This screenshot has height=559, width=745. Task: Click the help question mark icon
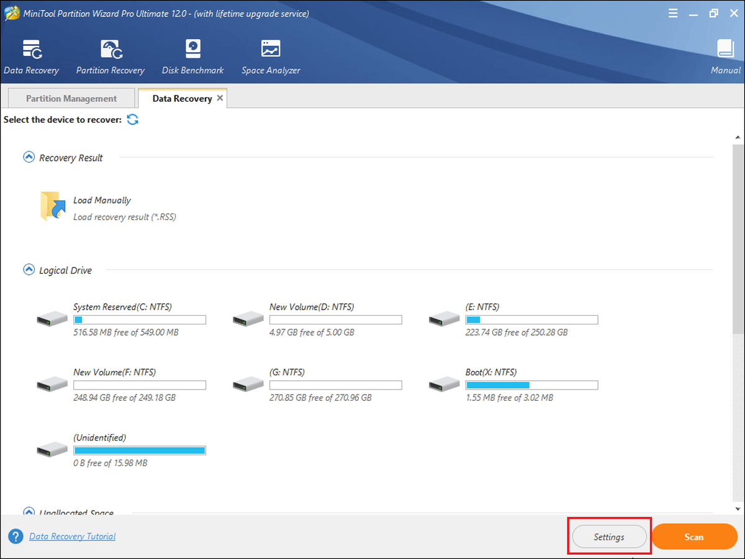(17, 537)
